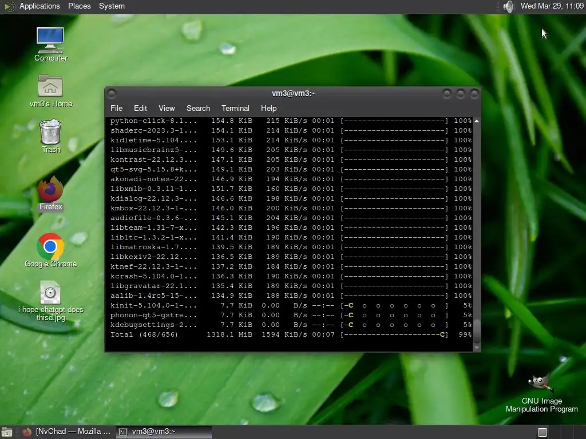Click the libmatroska-1.7.... row
The image size is (586, 439).
291,247
